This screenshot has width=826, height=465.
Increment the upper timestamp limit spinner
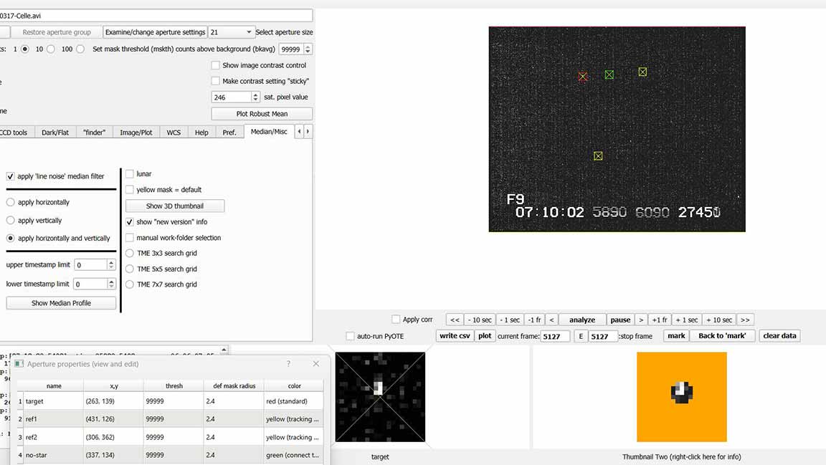click(111, 262)
